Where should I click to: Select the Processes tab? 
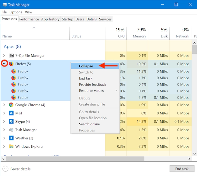tap(9, 19)
